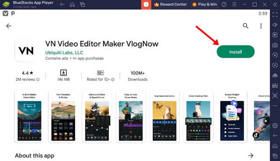Viewport: 280px width, 161px height.
Task: Collapse the BlueStacks side toolbar
Action: pyautogui.click(x=275, y=4)
